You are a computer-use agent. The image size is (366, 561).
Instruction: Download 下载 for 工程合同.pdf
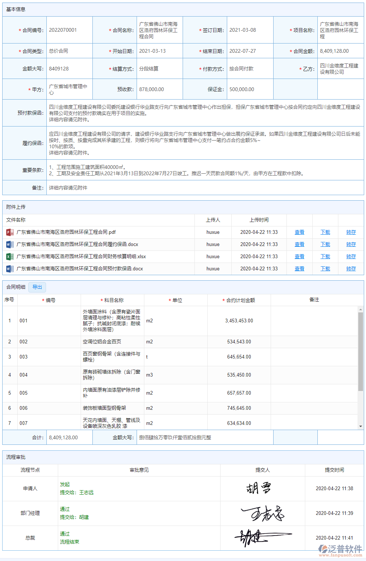pyautogui.click(x=325, y=232)
